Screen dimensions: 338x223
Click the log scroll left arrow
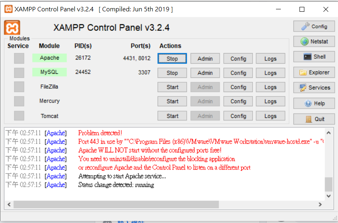(x=9, y=204)
